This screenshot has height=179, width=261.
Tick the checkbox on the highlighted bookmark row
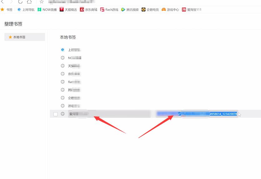[56, 114]
